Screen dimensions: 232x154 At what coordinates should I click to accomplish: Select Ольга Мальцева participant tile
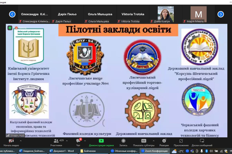(100, 14)
